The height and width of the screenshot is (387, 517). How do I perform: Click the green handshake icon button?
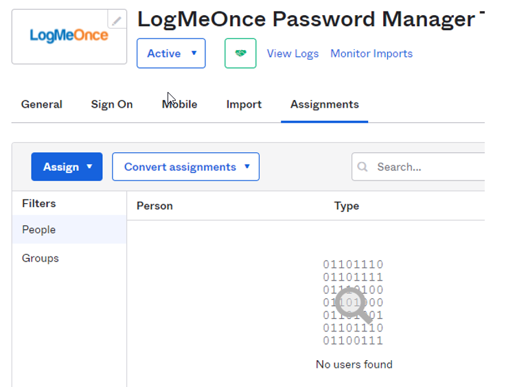pos(240,54)
